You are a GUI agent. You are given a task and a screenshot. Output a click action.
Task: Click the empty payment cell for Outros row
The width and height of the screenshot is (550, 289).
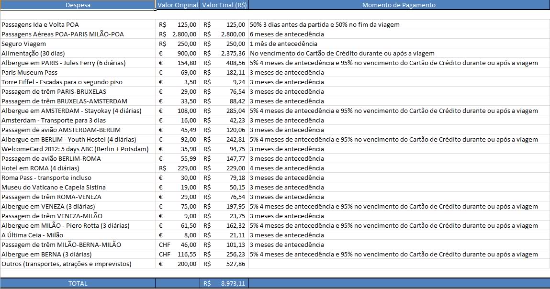[399, 264]
